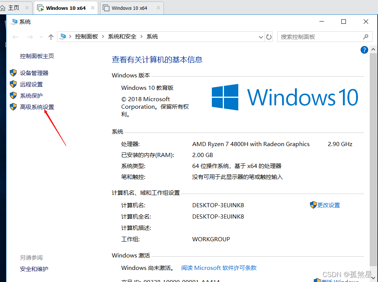Close the second Windows 10 x64 tab
378x282 pixels.
(158, 8)
